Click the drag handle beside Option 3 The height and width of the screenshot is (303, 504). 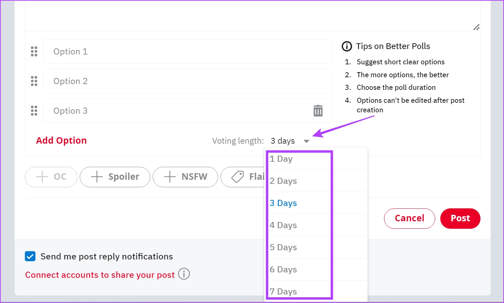[x=34, y=111]
